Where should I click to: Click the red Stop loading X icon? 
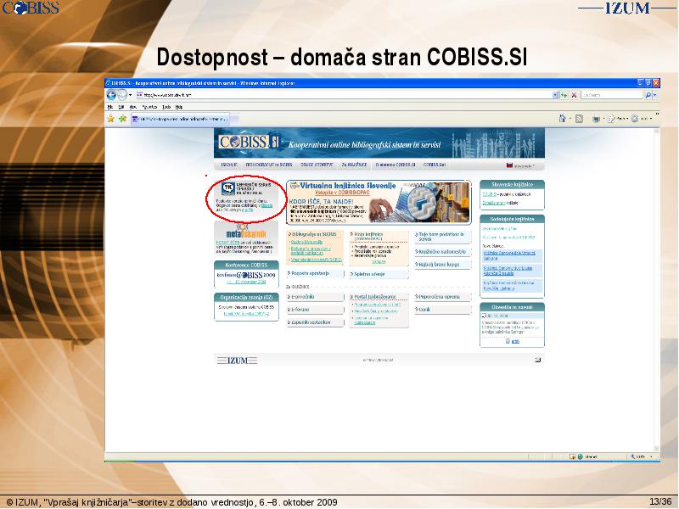point(575,95)
